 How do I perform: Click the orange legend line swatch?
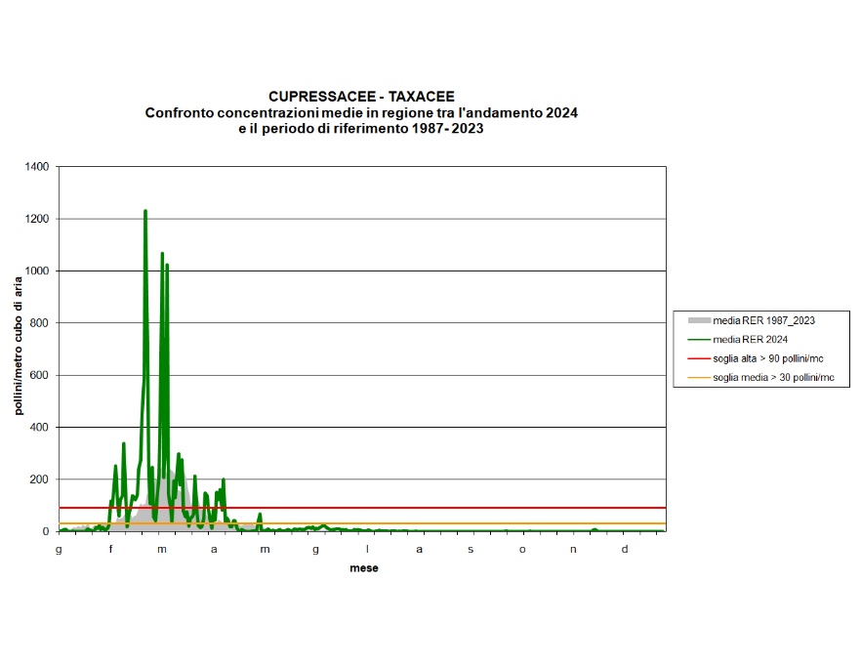coord(699,378)
